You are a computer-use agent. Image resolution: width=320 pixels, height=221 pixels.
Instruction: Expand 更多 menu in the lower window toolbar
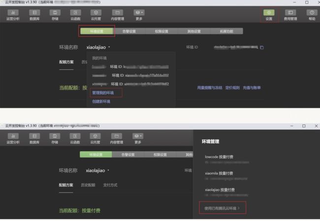(x=138, y=138)
